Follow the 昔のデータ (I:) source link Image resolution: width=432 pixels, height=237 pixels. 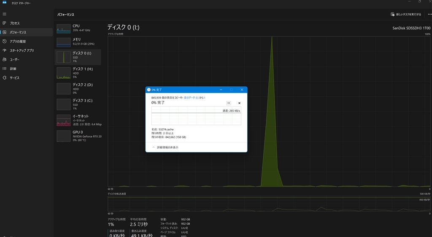pyautogui.click(x=191, y=98)
